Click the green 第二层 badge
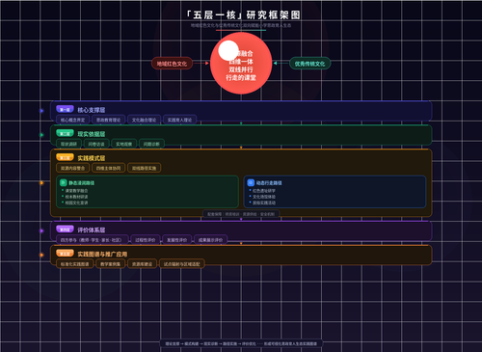The width and height of the screenshot is (482, 352). click(65, 133)
